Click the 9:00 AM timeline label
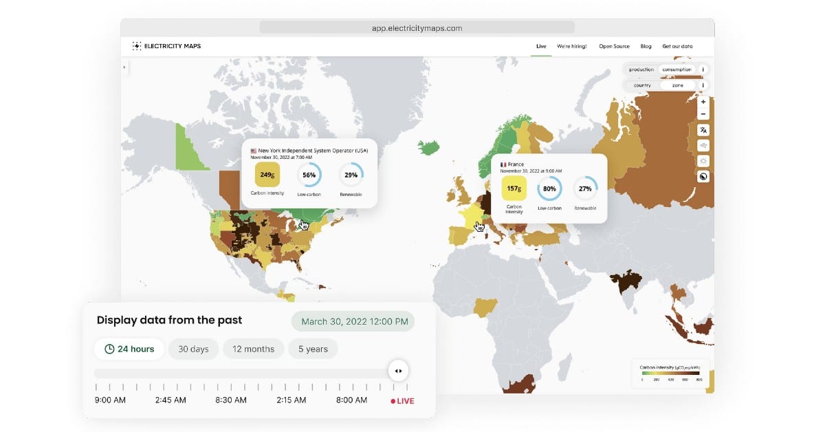The image size is (825, 432). pyautogui.click(x=110, y=400)
